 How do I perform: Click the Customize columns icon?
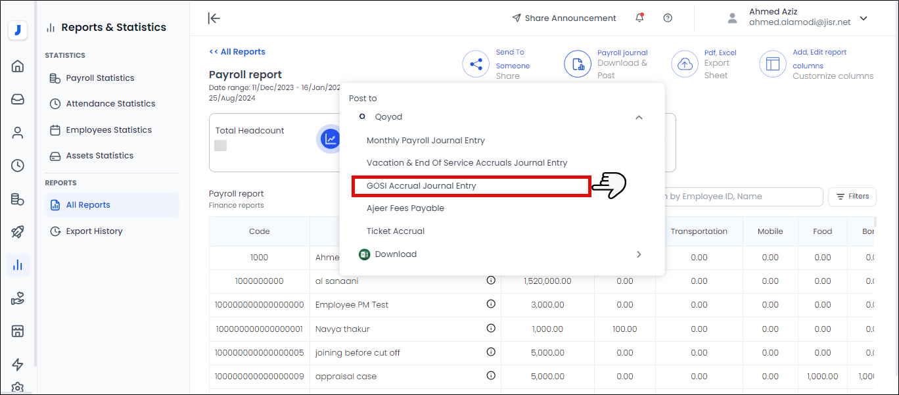coord(773,64)
